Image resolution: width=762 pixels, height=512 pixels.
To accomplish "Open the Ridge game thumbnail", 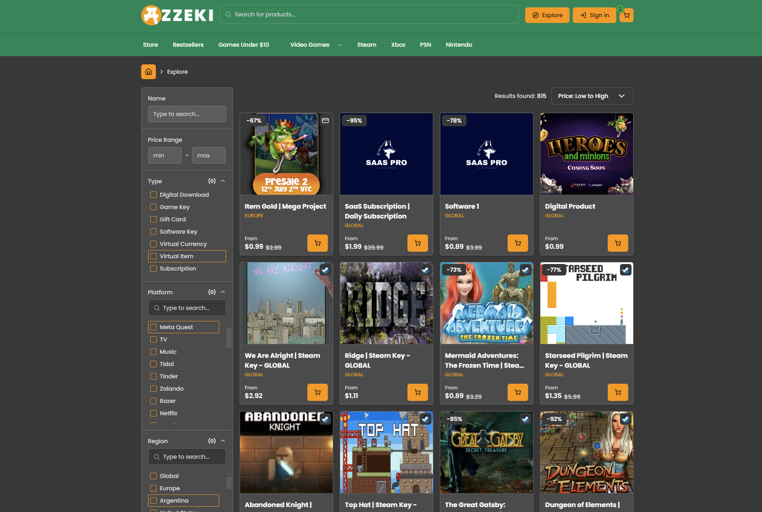I will coord(387,303).
